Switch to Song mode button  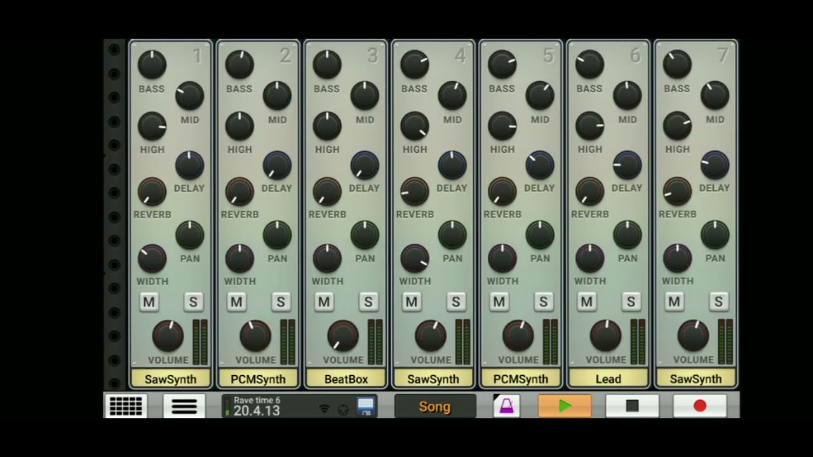pos(435,406)
